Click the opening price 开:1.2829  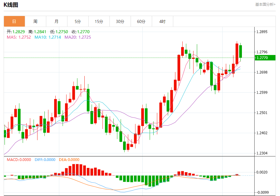pyautogui.click(x=16, y=32)
